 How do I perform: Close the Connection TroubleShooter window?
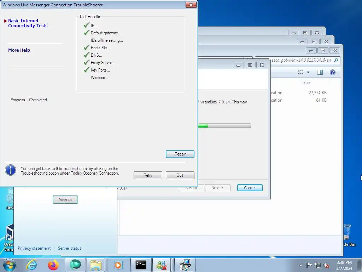(x=191, y=5)
